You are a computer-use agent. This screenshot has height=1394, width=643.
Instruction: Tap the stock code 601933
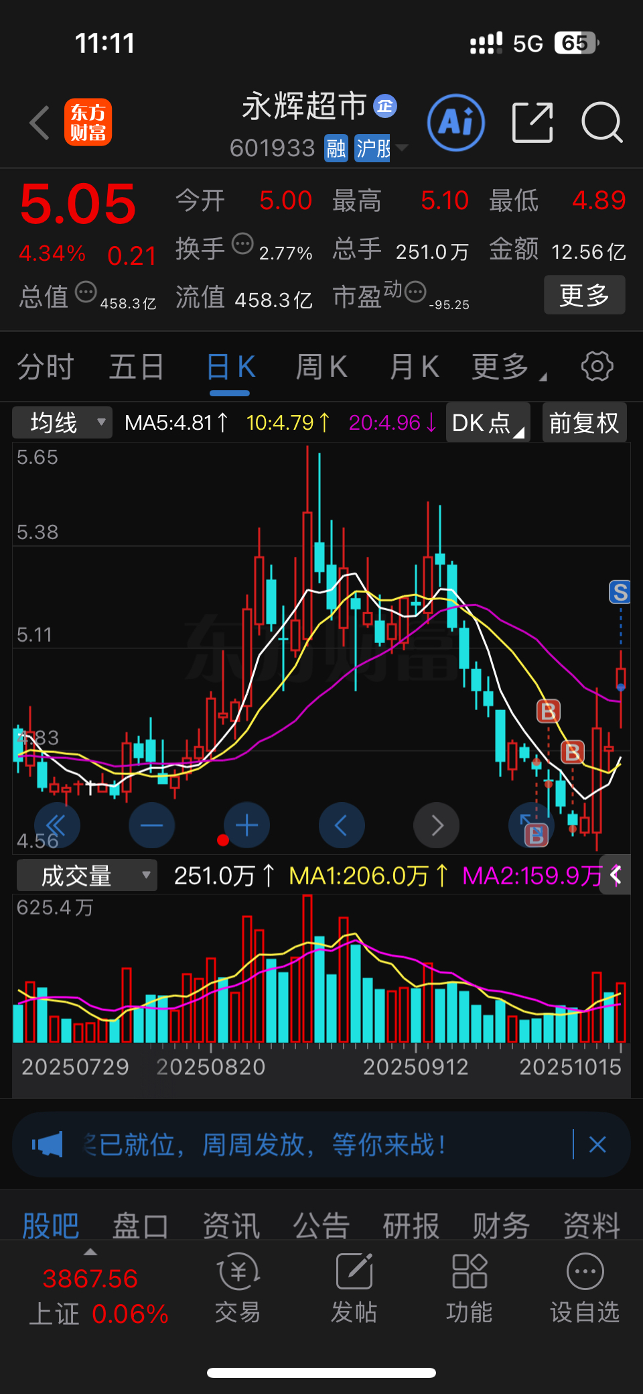pyautogui.click(x=272, y=148)
